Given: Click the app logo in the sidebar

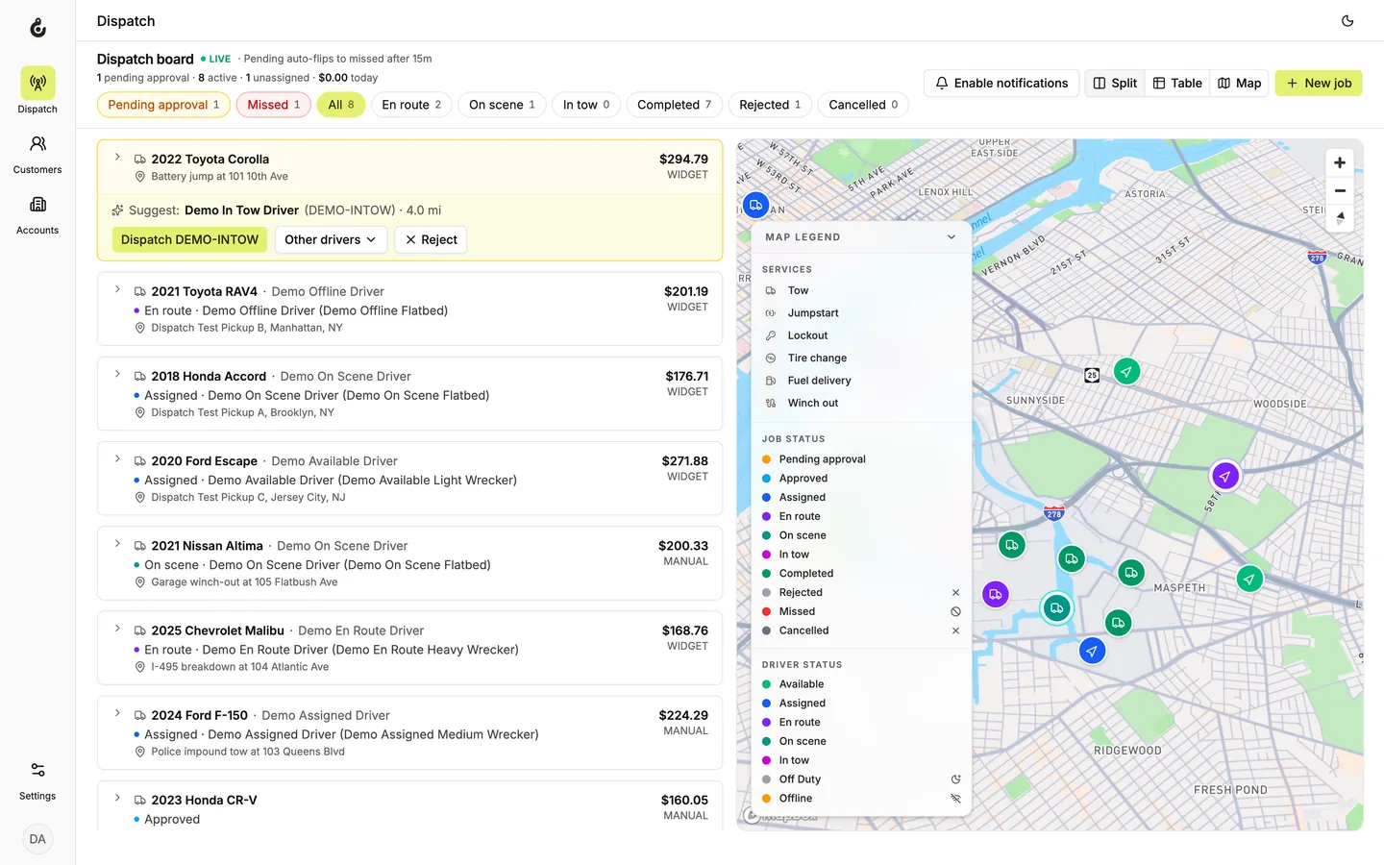Looking at the screenshot, I should 37,28.
